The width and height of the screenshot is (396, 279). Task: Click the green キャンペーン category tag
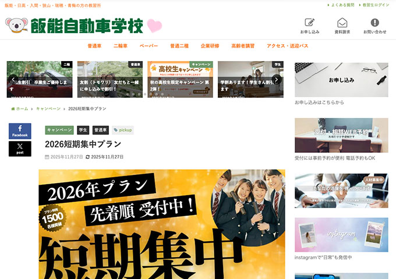point(59,130)
